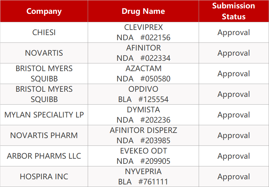Image resolution: width=269 pixels, height=187 pixels.
Task: Select the Approval status for DYMISTA
Action: click(x=234, y=115)
